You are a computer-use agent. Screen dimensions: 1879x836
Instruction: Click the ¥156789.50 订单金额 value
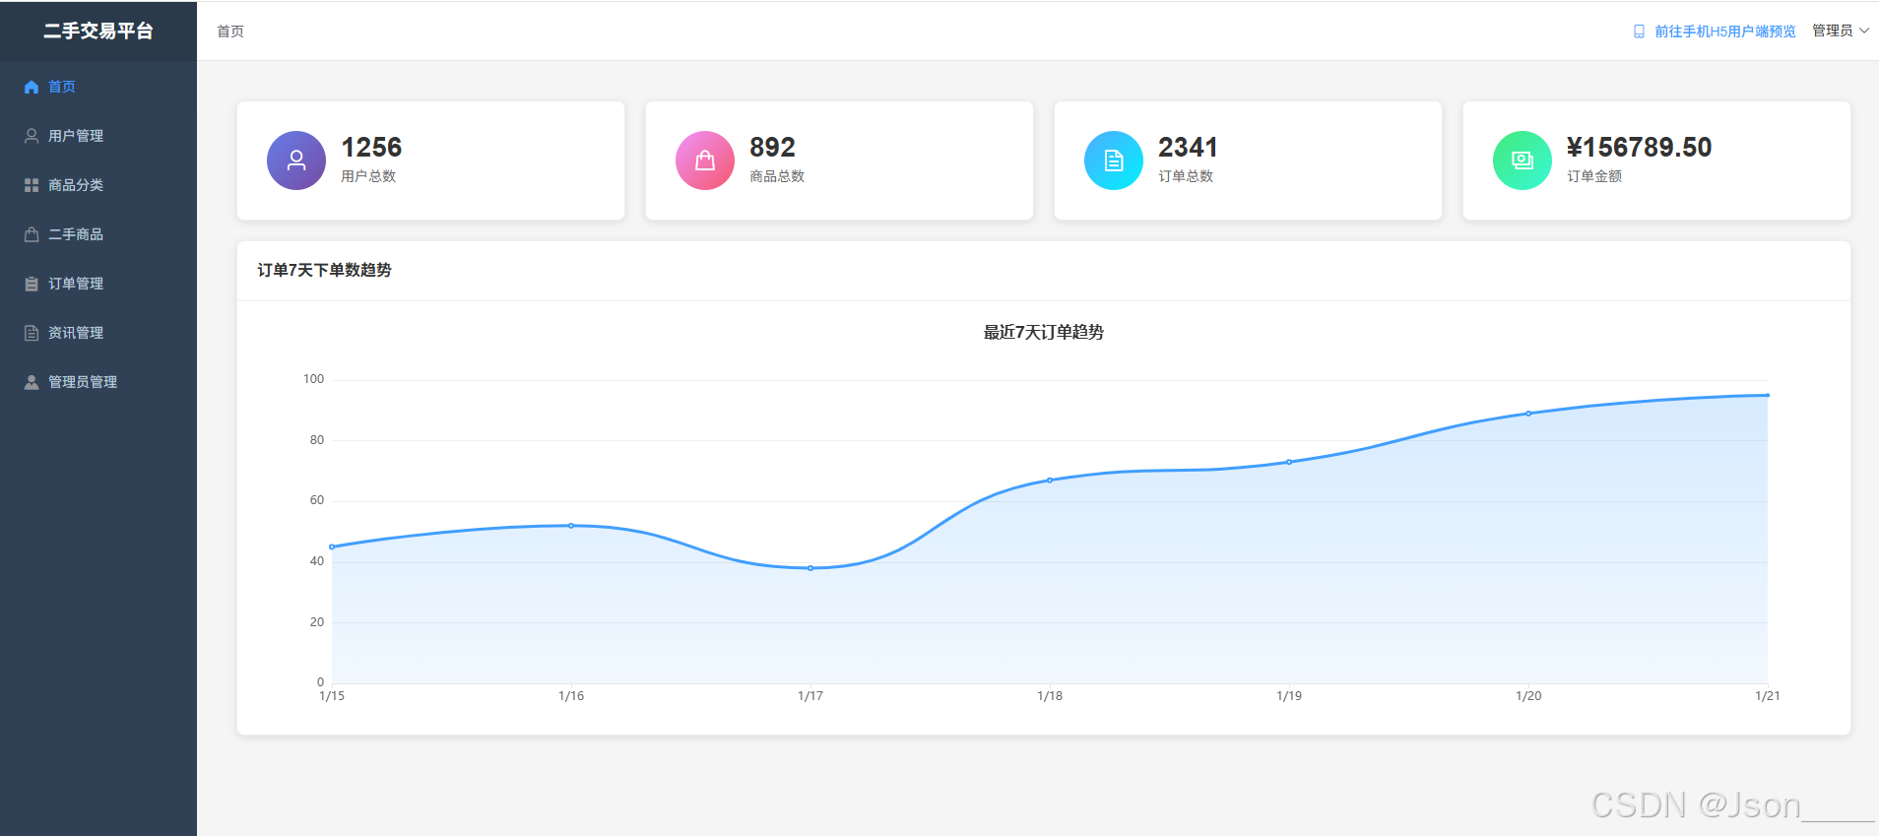pos(1640,148)
